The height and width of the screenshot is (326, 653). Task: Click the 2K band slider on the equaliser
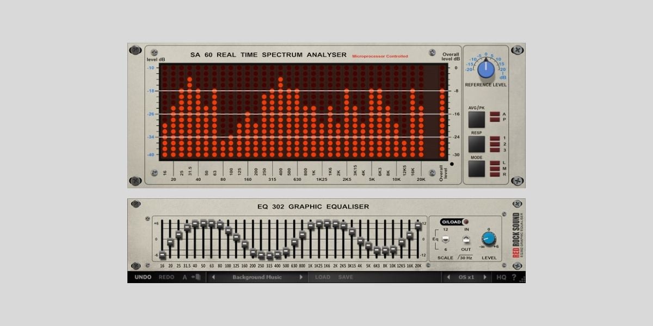tap(336, 224)
